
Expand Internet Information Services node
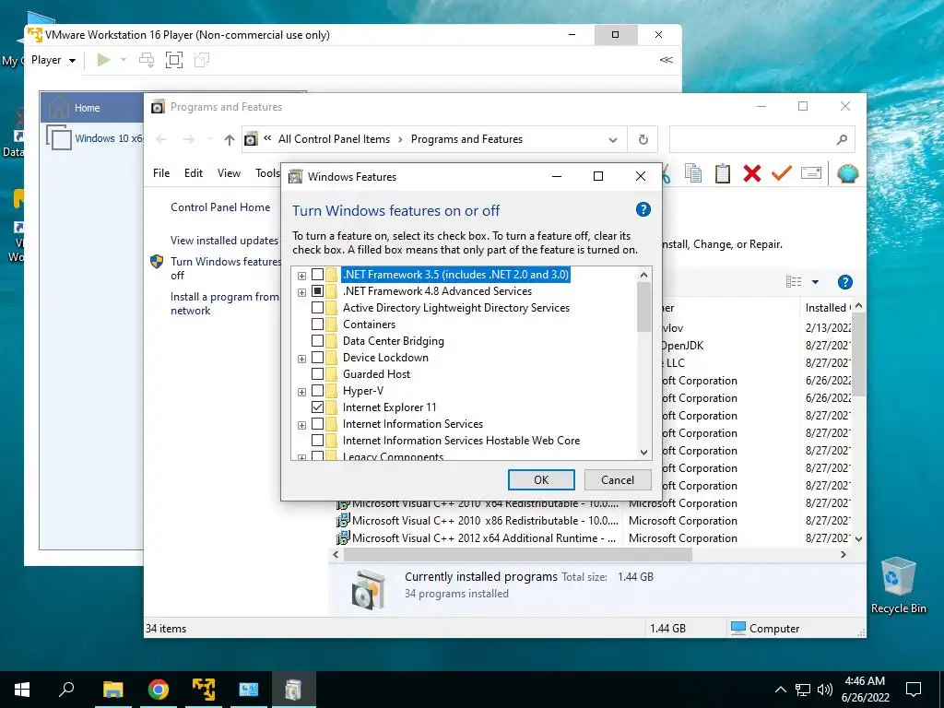(x=301, y=425)
